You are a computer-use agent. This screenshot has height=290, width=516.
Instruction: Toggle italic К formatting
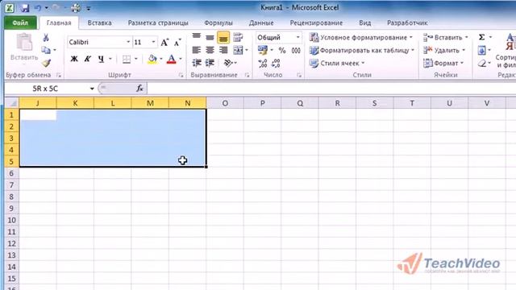coord(87,59)
